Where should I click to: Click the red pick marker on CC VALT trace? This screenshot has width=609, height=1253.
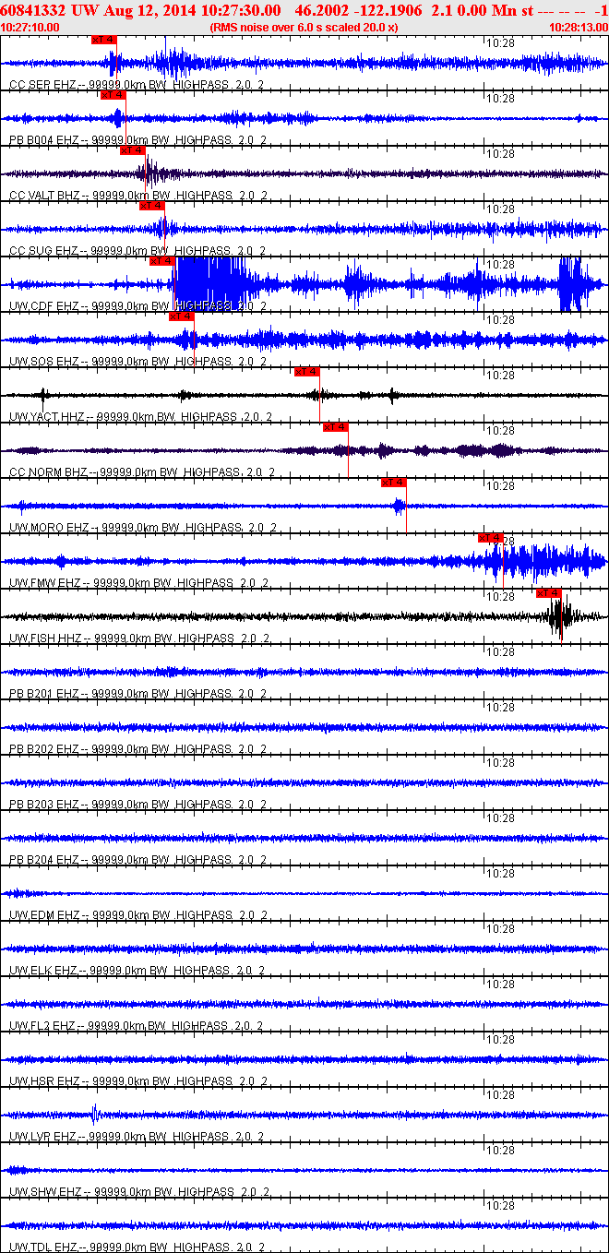click(x=133, y=150)
